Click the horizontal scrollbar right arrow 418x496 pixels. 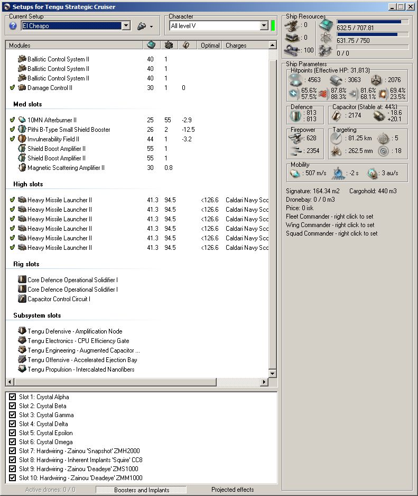[x=264, y=382]
